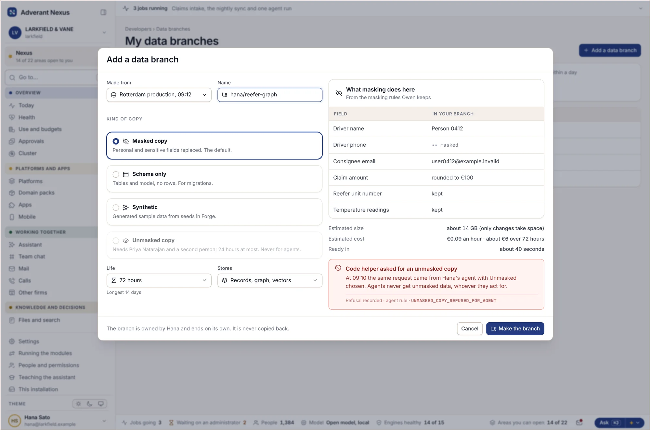The image size is (650, 430).
Task: Cancel the Add a data branch dialog
Action: click(470, 329)
